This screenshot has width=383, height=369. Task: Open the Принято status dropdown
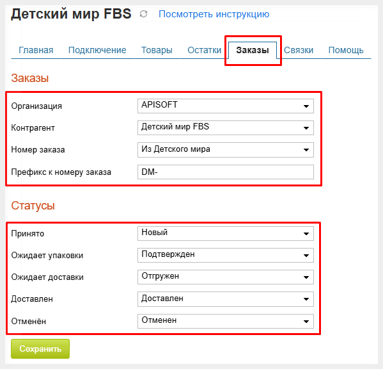[226, 233]
